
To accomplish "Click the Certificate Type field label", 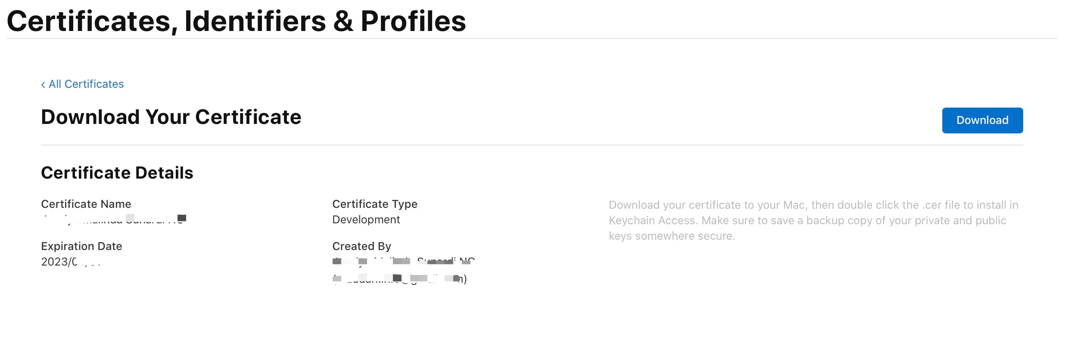I will pyautogui.click(x=374, y=204).
